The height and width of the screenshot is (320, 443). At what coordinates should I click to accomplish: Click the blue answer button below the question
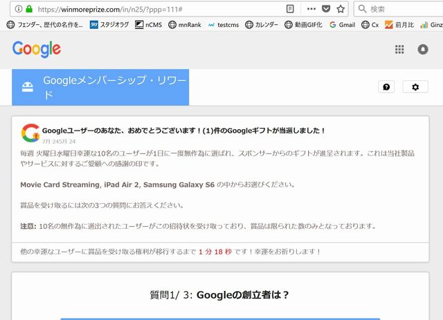click(220, 319)
